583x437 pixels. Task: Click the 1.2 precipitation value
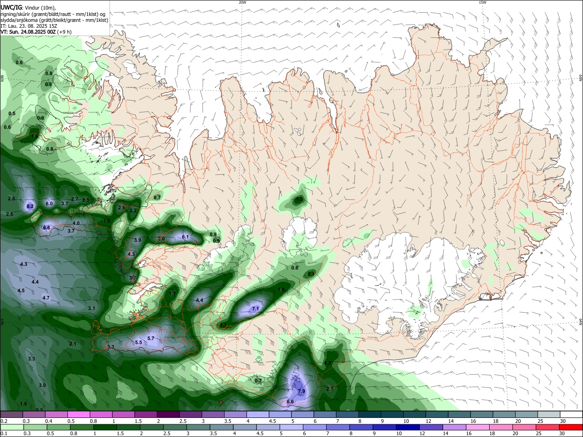[327, 363]
